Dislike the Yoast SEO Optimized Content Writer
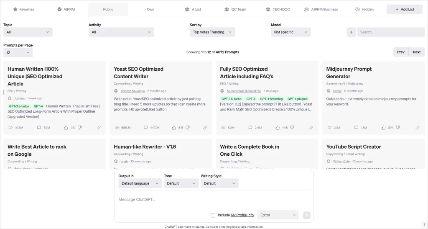This screenshot has width=428, height=229. (x=188, y=128)
